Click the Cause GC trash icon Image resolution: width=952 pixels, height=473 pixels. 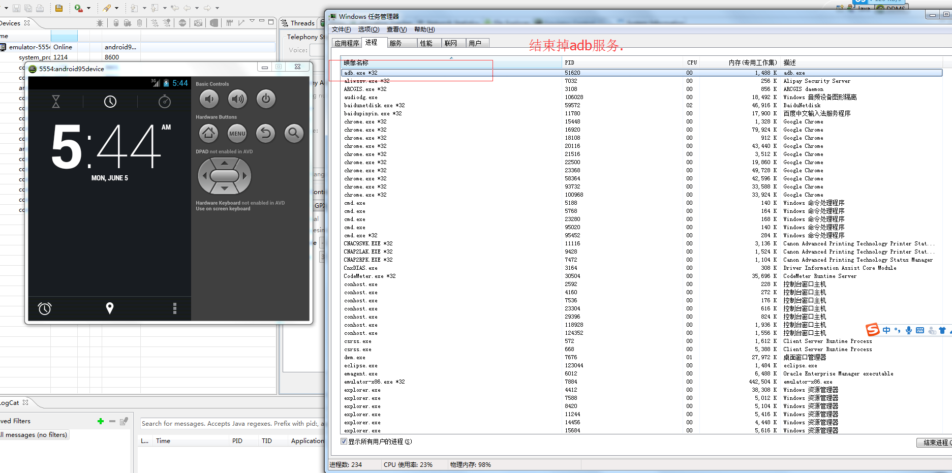[x=139, y=23]
